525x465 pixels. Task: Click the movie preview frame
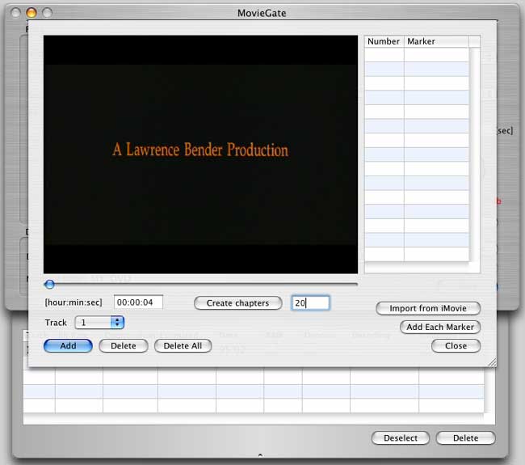[x=199, y=154]
